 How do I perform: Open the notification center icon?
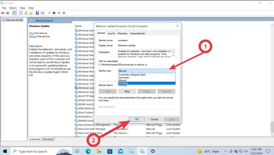(268, 151)
